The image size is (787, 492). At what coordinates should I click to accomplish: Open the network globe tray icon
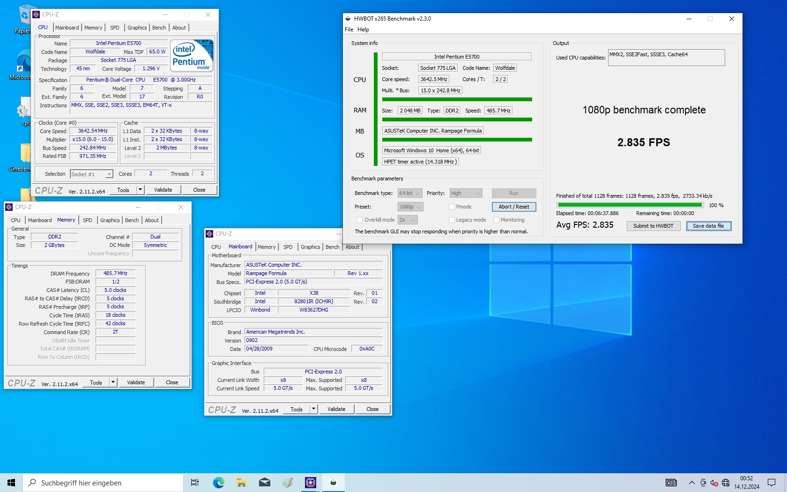(x=726, y=483)
